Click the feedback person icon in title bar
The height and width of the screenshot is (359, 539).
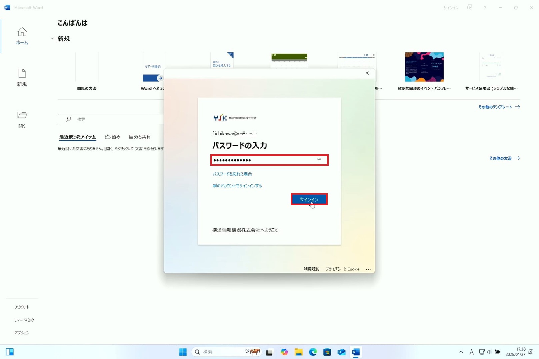pyautogui.click(x=469, y=8)
